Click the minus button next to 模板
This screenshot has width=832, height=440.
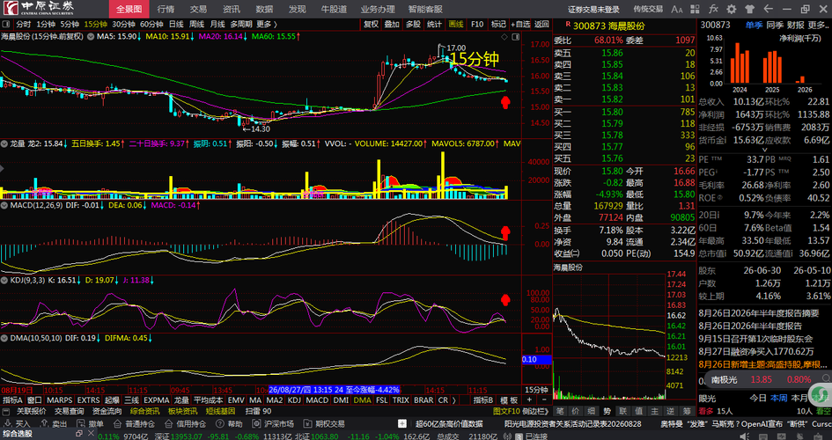click(543, 400)
